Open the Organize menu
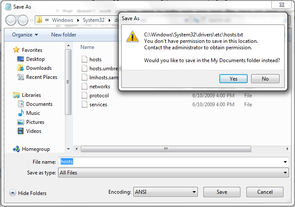295x207 pixels. click(x=25, y=35)
